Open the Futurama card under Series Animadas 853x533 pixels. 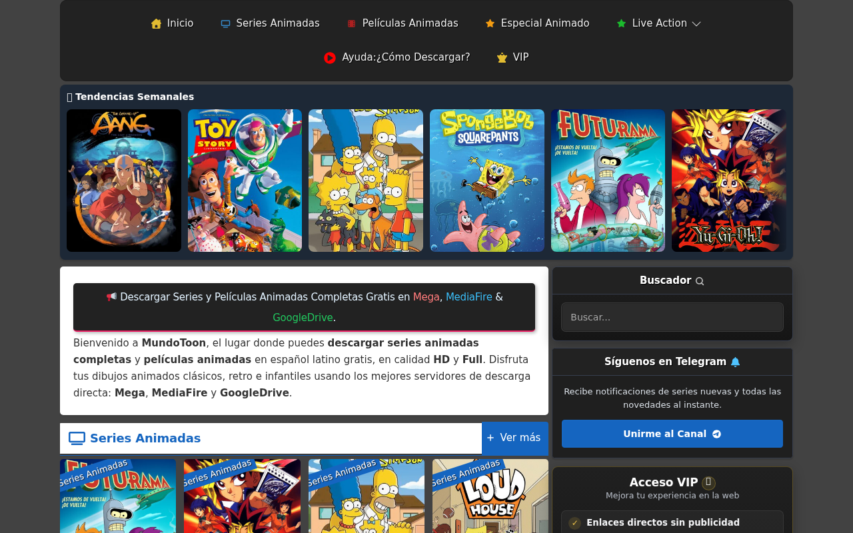(118, 496)
